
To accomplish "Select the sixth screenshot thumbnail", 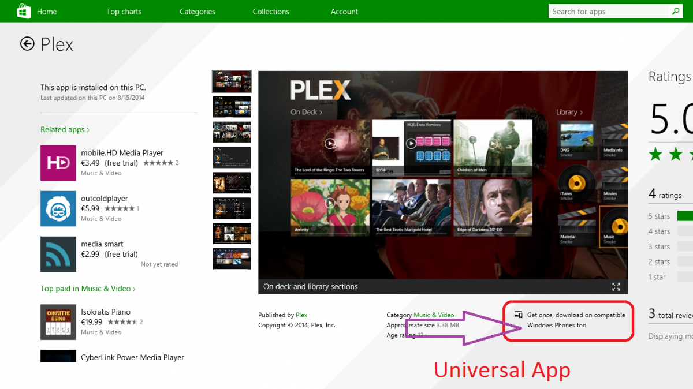I will point(232,208).
